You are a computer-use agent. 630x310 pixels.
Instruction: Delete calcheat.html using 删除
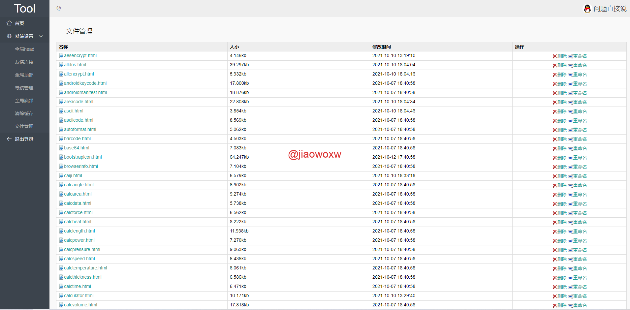pos(560,222)
